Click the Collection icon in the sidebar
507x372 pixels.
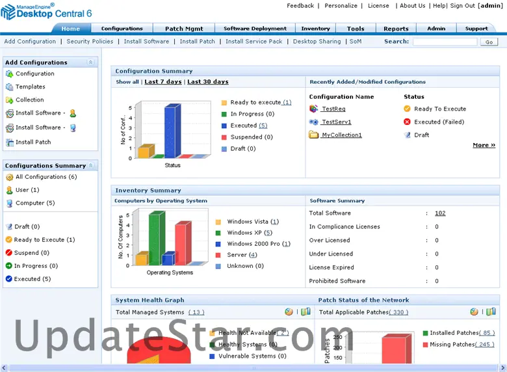coord(9,100)
